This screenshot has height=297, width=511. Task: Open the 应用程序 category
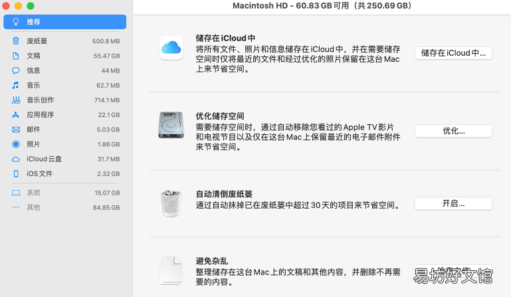pos(65,115)
